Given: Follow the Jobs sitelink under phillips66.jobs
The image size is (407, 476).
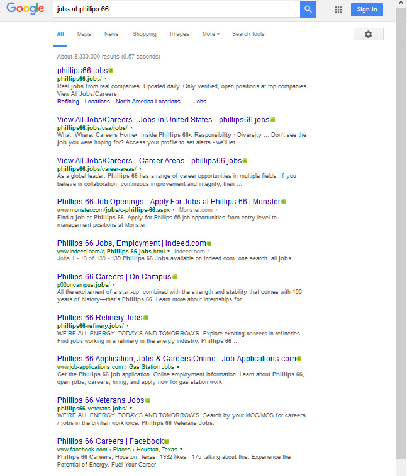Looking at the screenshot, I should [x=200, y=102].
